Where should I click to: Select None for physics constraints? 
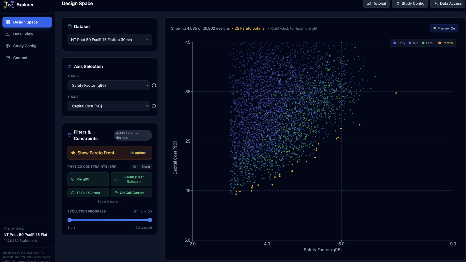point(146,167)
